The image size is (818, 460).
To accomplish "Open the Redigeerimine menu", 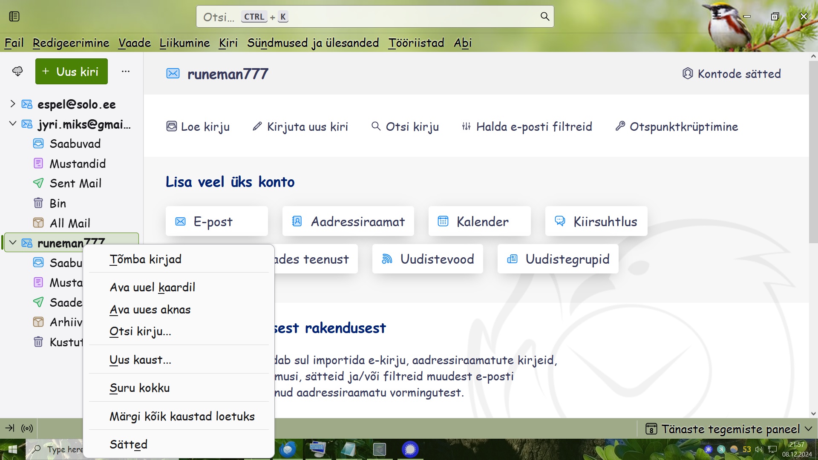I will point(71,43).
